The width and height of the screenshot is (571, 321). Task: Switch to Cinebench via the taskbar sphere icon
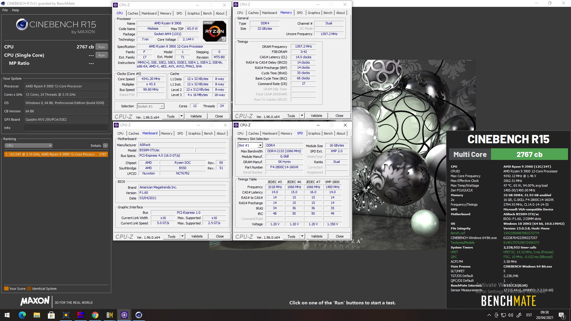139,315
